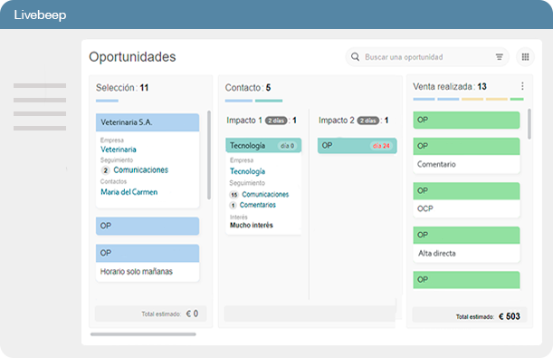Click the 15 communications count badge

coord(234,195)
